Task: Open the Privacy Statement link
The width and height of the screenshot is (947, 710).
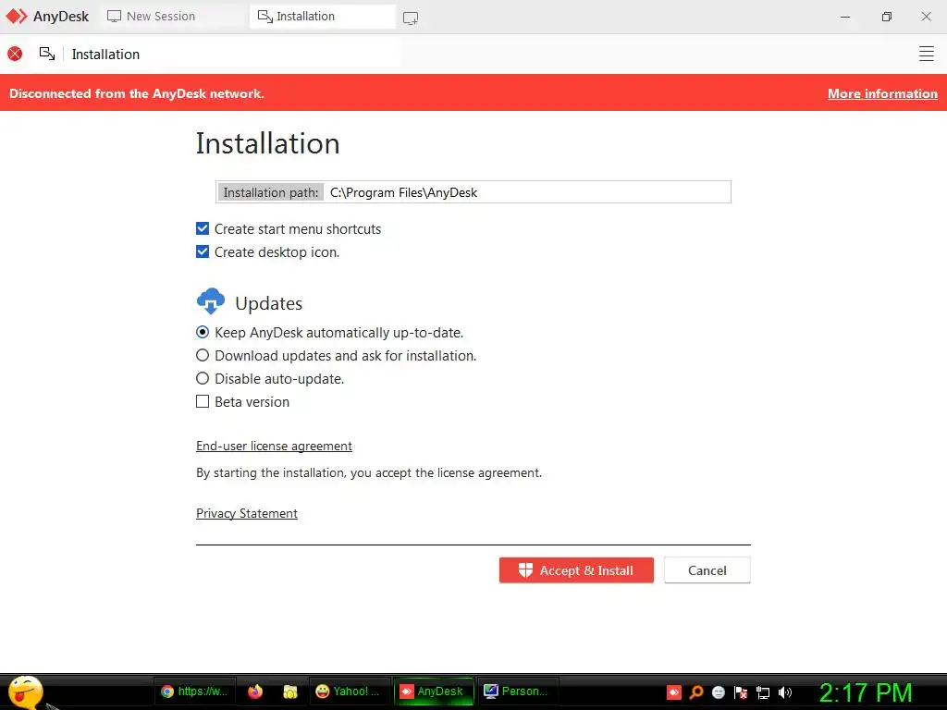Action: (x=246, y=513)
